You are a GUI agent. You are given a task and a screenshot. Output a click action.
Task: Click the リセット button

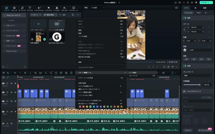(x=188, y=130)
